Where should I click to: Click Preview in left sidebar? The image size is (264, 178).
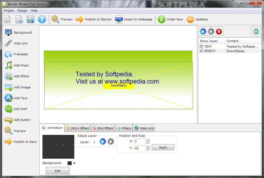click(15, 131)
